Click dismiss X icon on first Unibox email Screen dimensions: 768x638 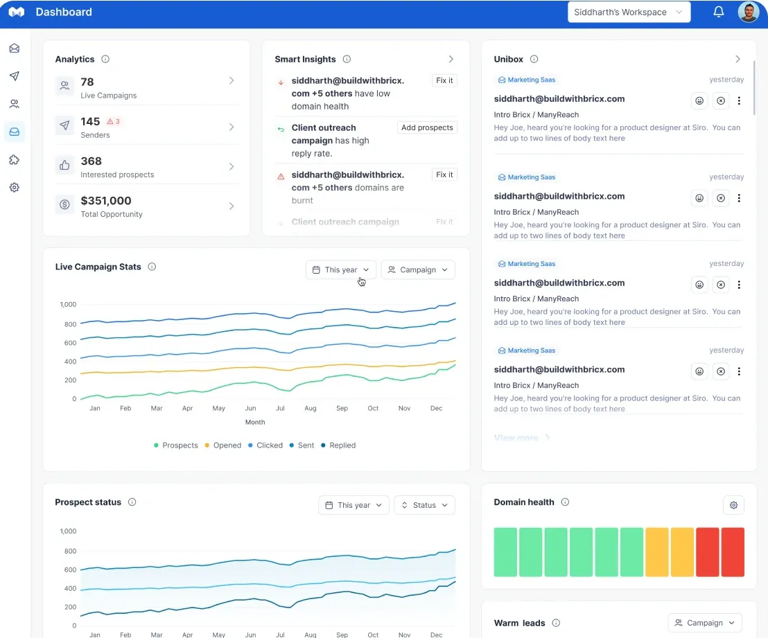pyautogui.click(x=720, y=100)
